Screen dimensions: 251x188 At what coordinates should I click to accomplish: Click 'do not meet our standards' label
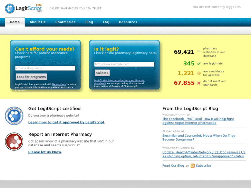click(x=214, y=83)
